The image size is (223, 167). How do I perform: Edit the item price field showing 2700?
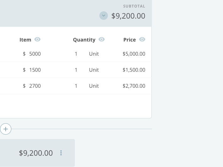click(35, 86)
